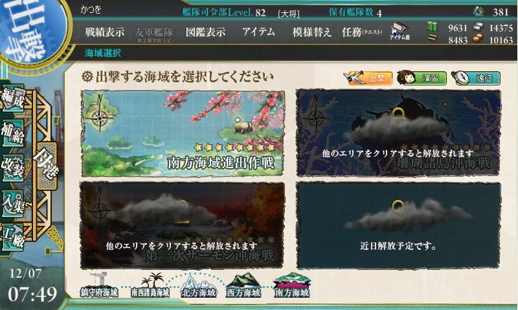Open the 入渠 repair dock icon
518x310 pixels.
[x=13, y=204]
